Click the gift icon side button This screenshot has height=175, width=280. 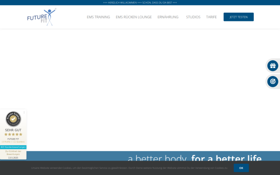coord(273,66)
